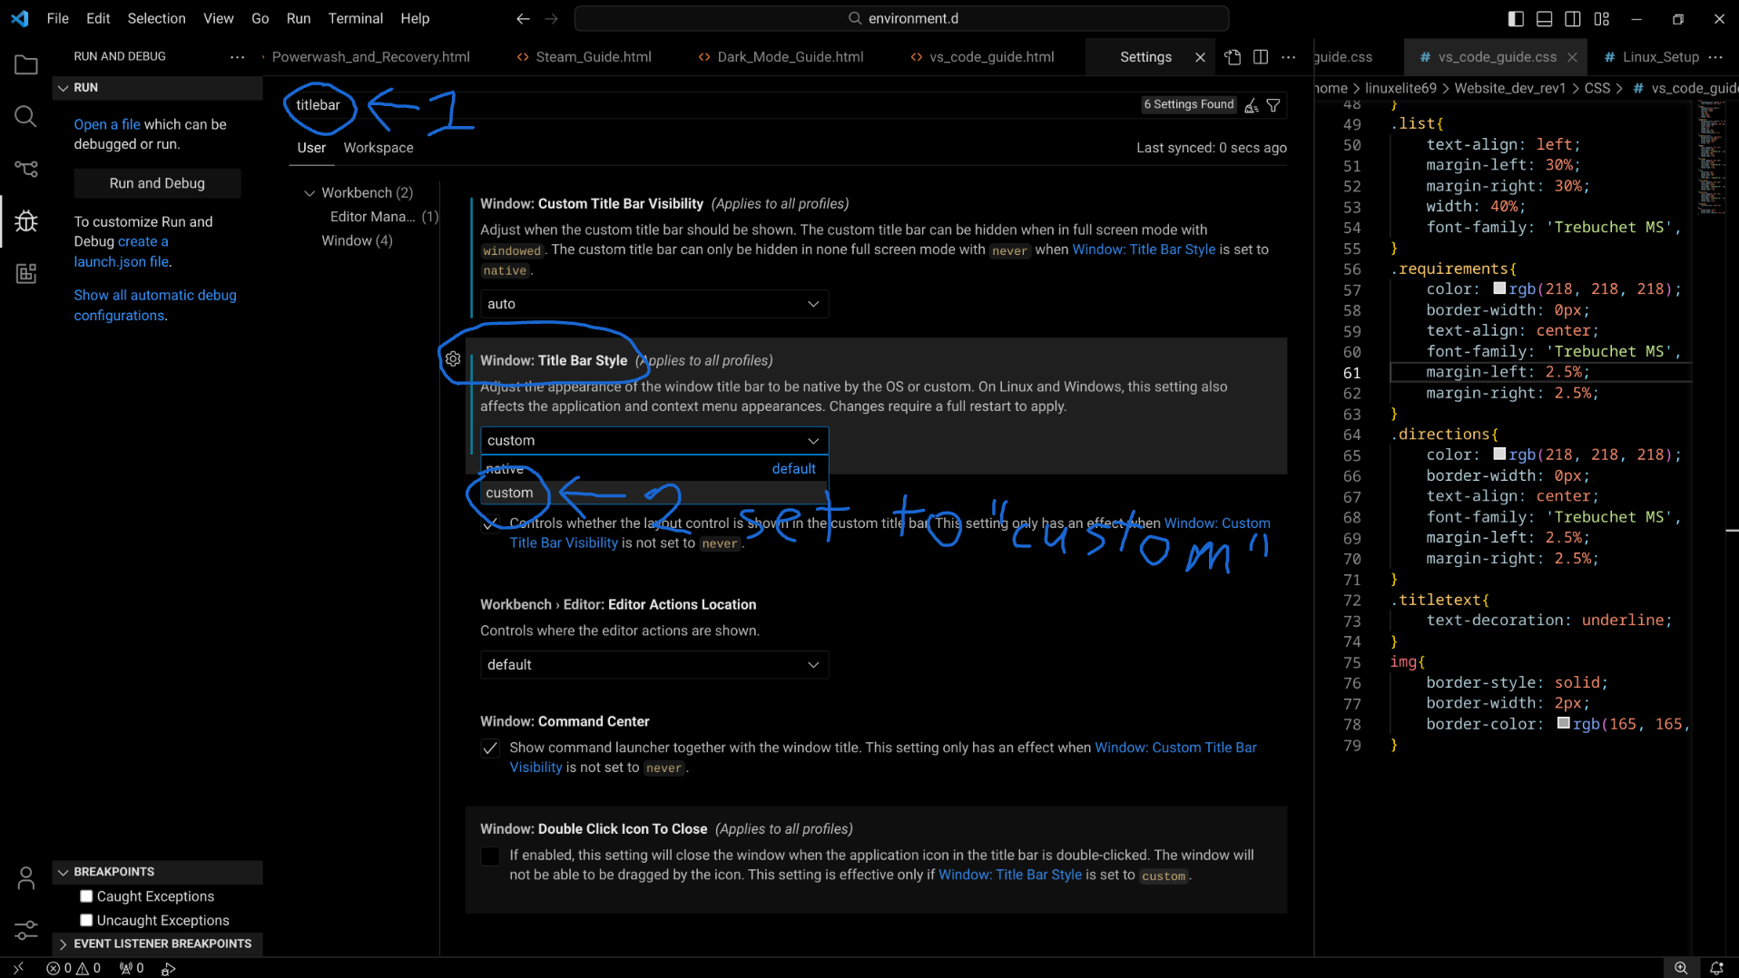This screenshot has height=978, width=1739.
Task: Select Editor Management in settings tree
Action: point(384,217)
